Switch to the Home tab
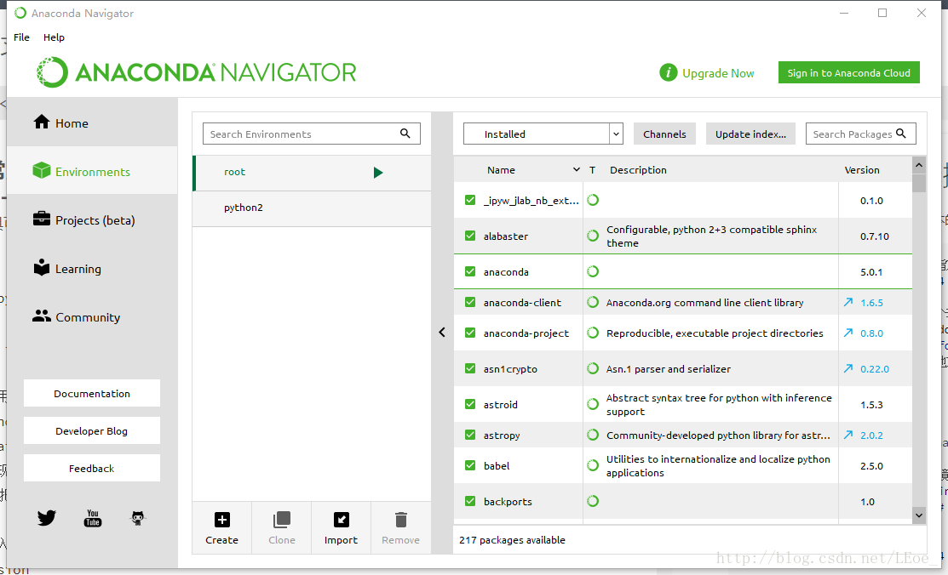The height and width of the screenshot is (575, 948). 72,123
